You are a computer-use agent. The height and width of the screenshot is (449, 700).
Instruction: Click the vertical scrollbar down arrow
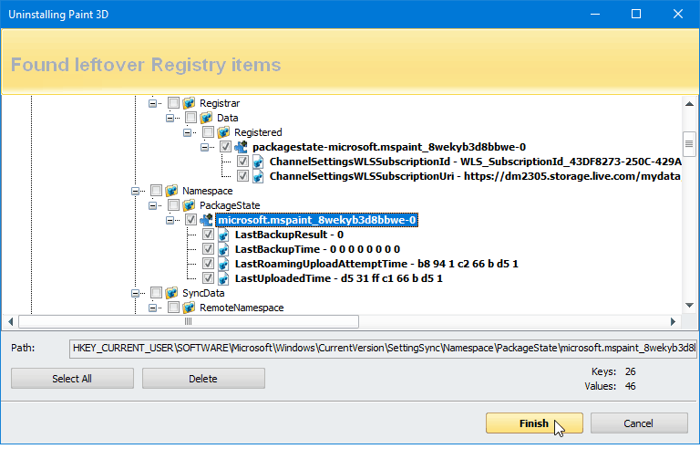pyautogui.click(x=689, y=306)
